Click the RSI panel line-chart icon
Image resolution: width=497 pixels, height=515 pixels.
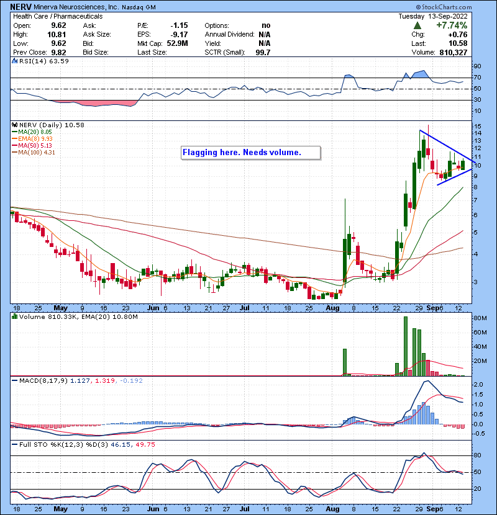[14, 61]
